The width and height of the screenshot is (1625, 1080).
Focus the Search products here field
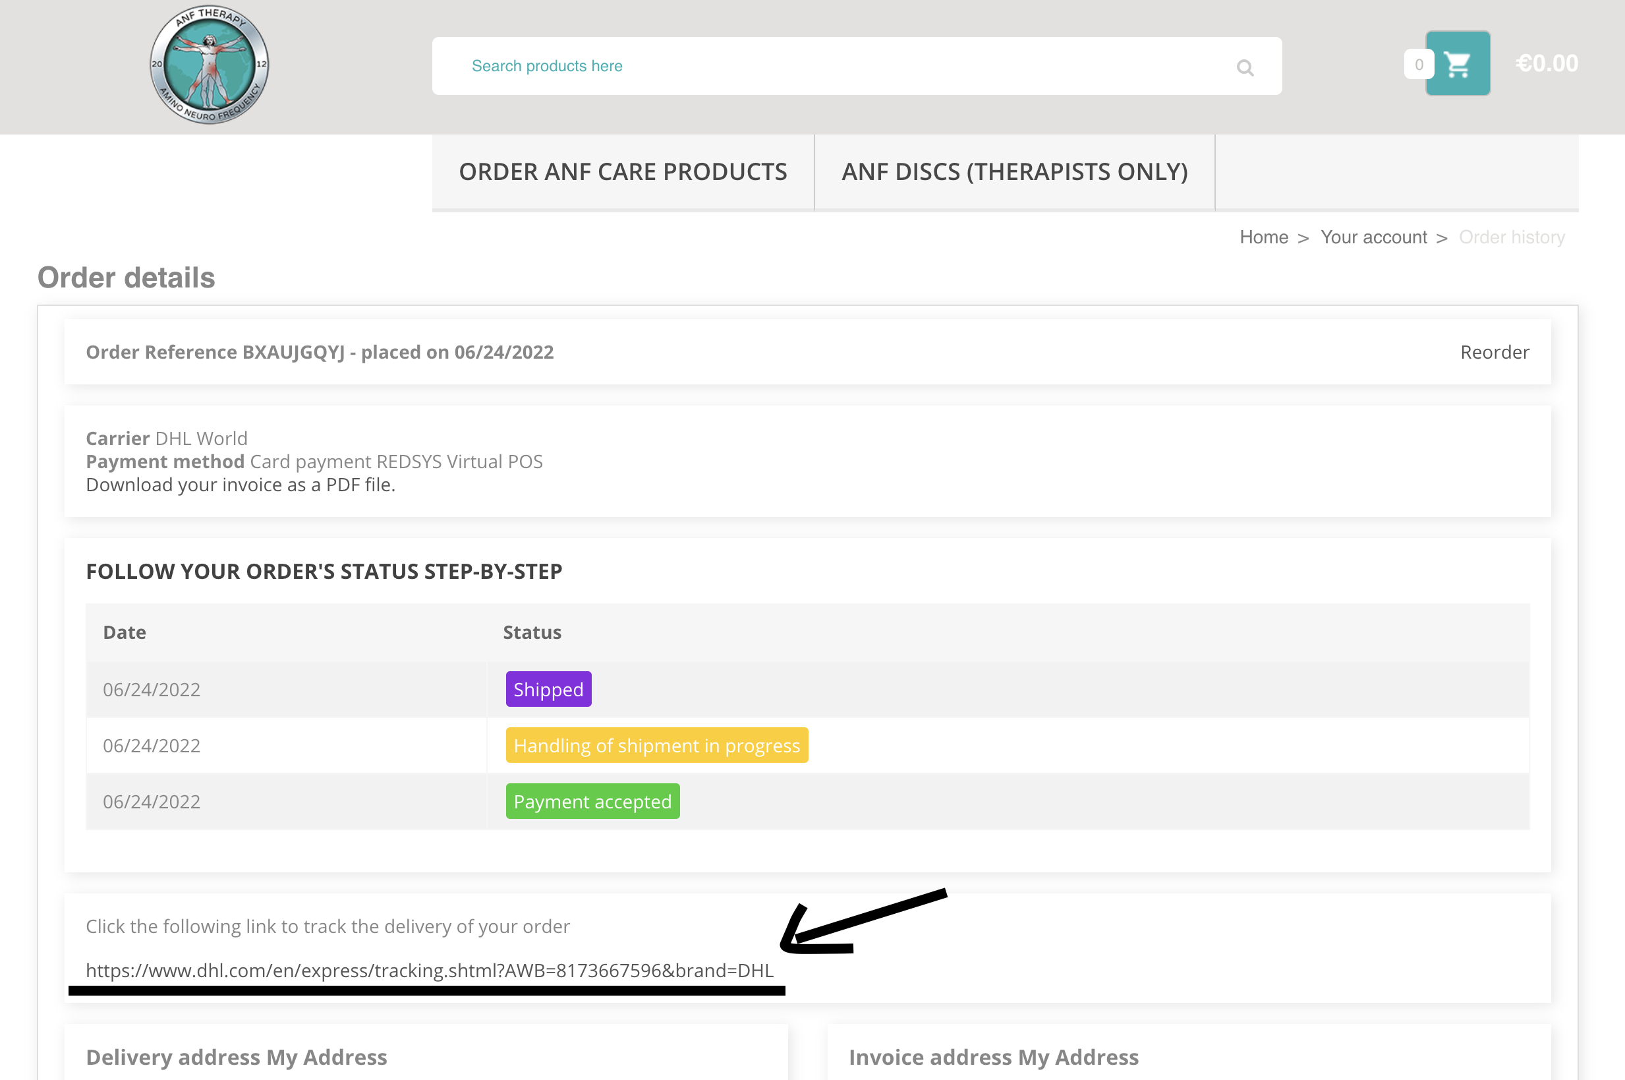pos(856,66)
